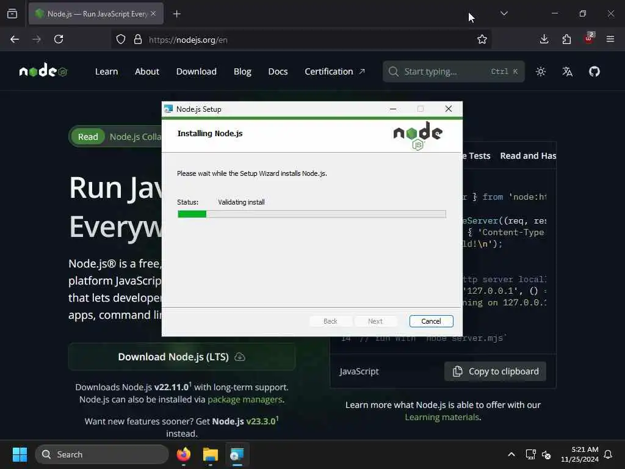
Task: Toggle the site light/dark theme sun icon
Action: [x=541, y=71]
